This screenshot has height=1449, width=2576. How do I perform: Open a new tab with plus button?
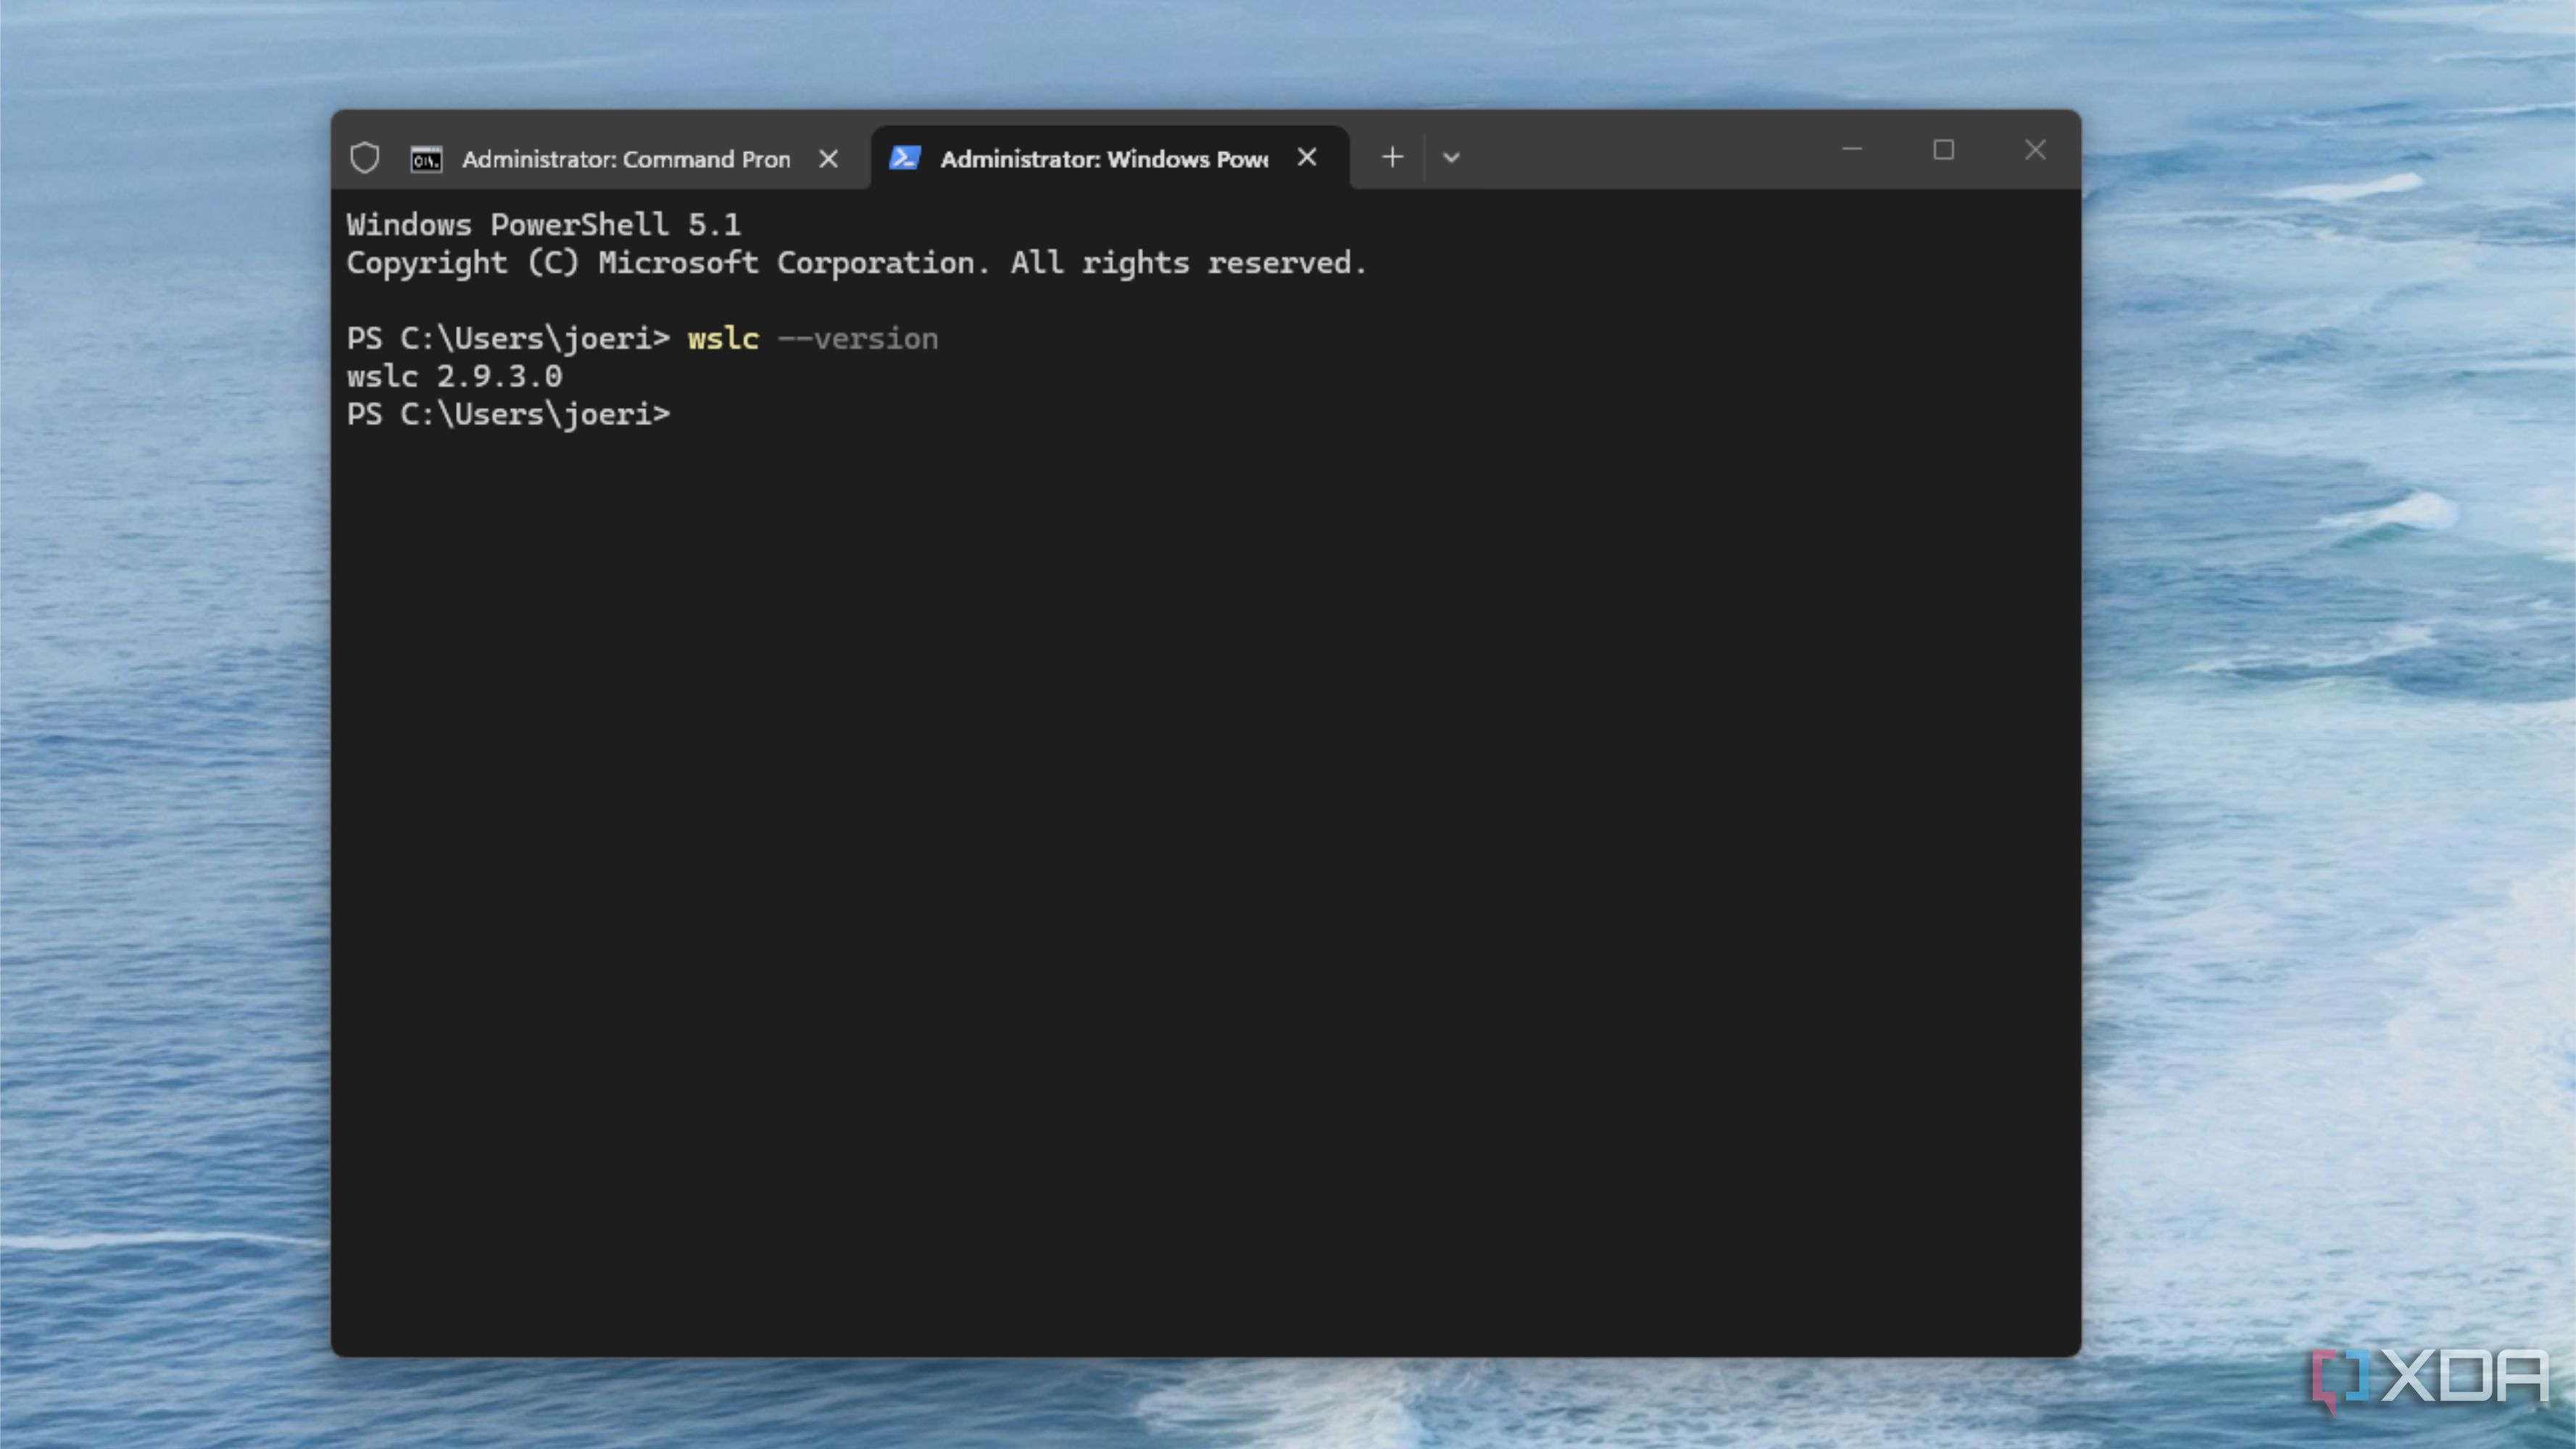click(x=1392, y=157)
